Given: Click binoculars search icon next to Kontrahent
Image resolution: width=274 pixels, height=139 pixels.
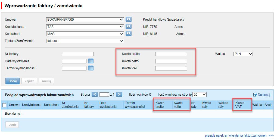Looking at the screenshot, I should (128, 34).
